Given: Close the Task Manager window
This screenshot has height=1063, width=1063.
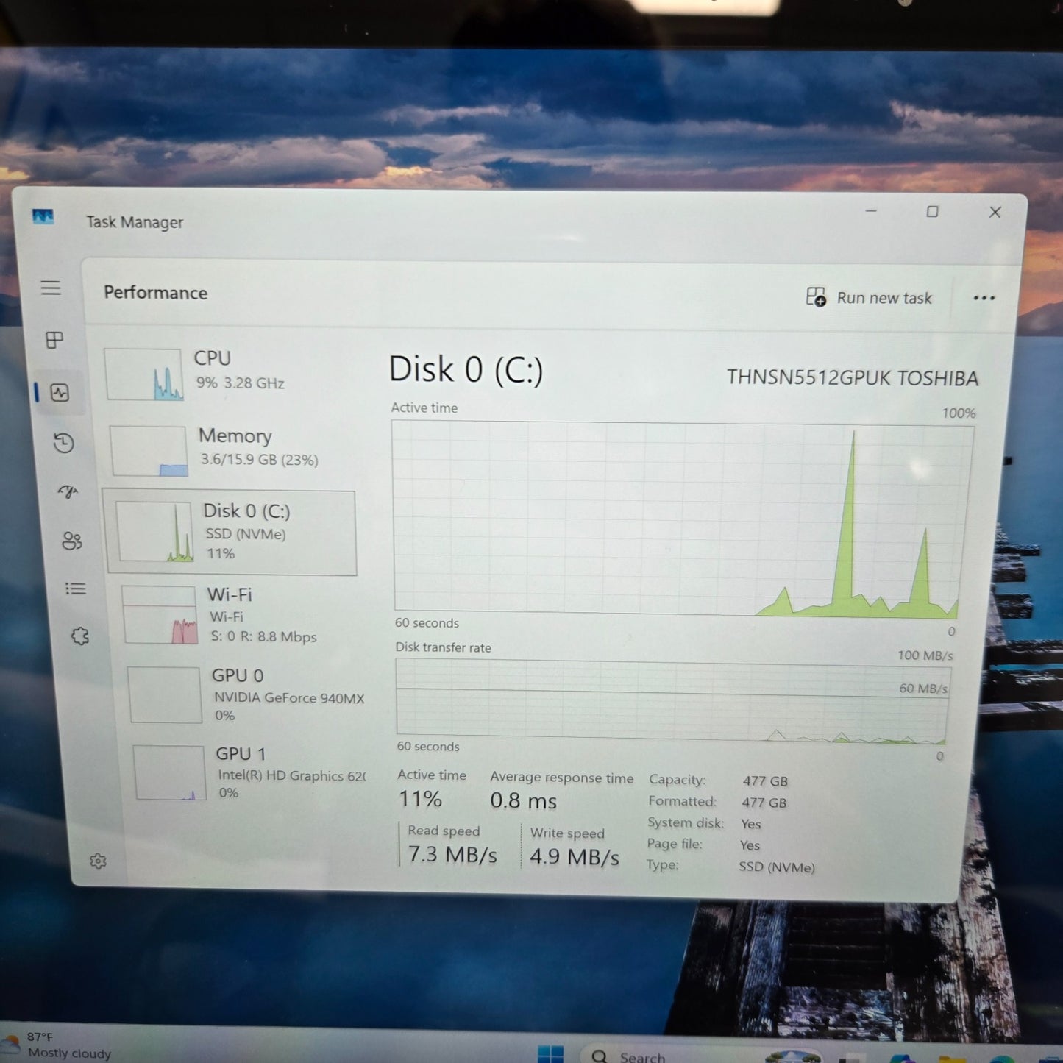Looking at the screenshot, I should (x=995, y=213).
